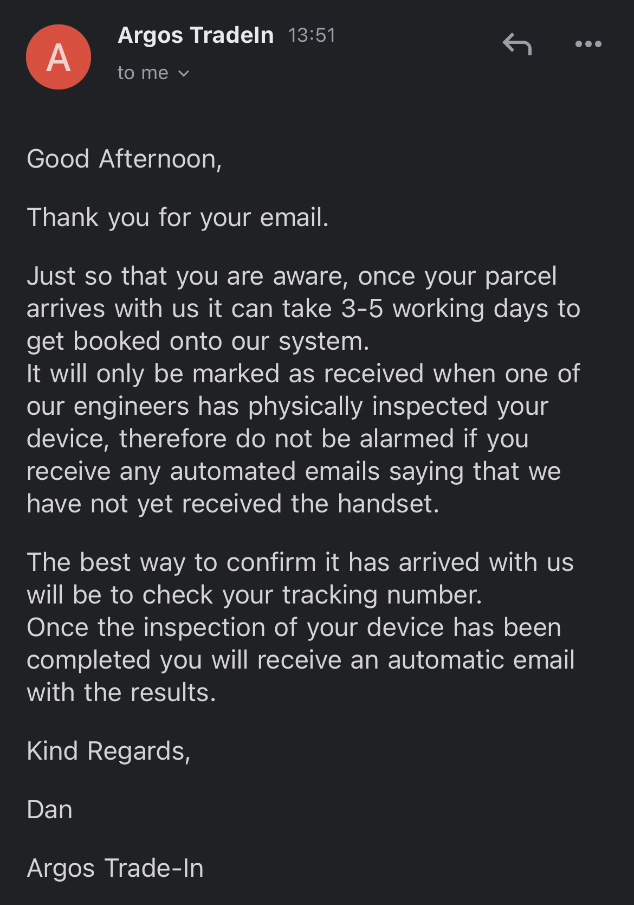Click the reply arrow icon
Screen dimensions: 634x905
(517, 44)
